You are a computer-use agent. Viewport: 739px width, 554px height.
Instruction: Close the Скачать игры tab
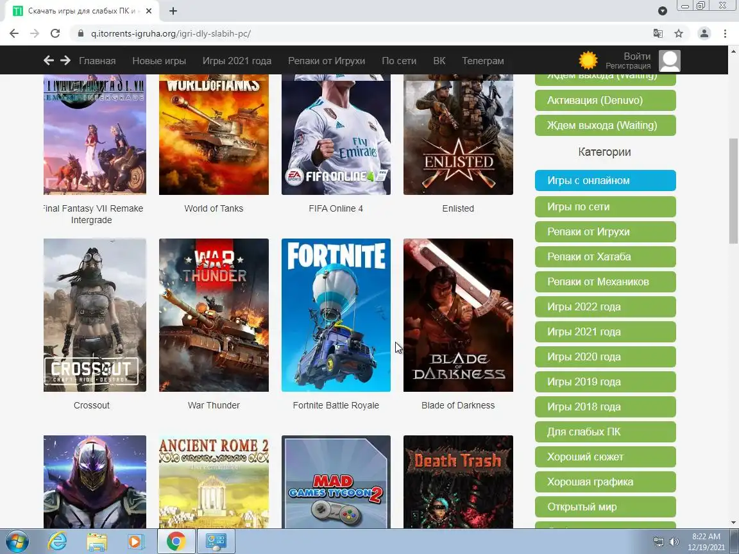click(148, 11)
